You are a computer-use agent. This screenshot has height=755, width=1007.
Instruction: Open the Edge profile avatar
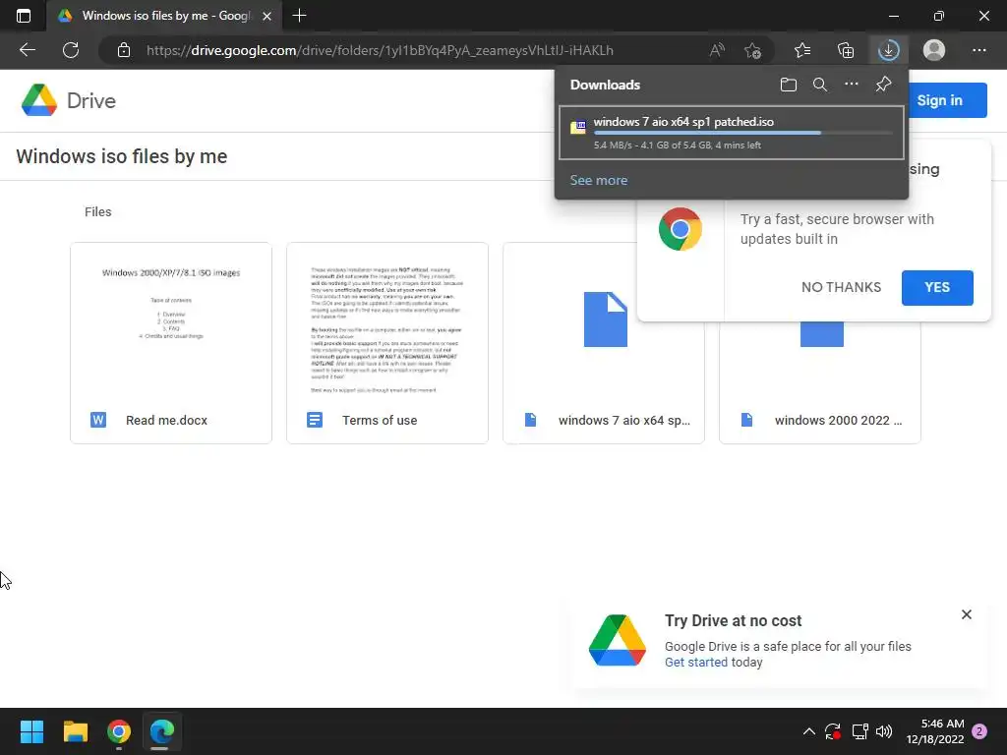click(x=934, y=50)
